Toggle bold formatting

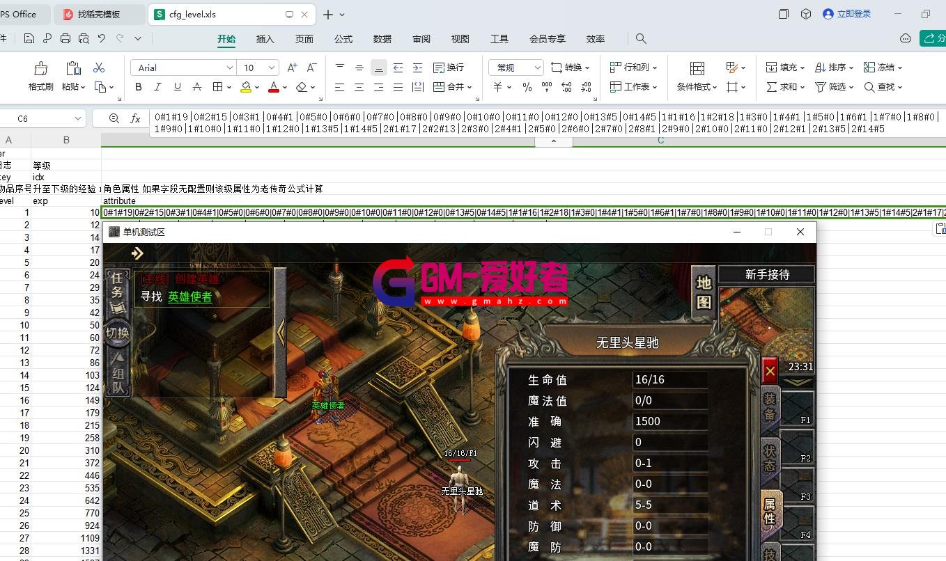[x=139, y=87]
